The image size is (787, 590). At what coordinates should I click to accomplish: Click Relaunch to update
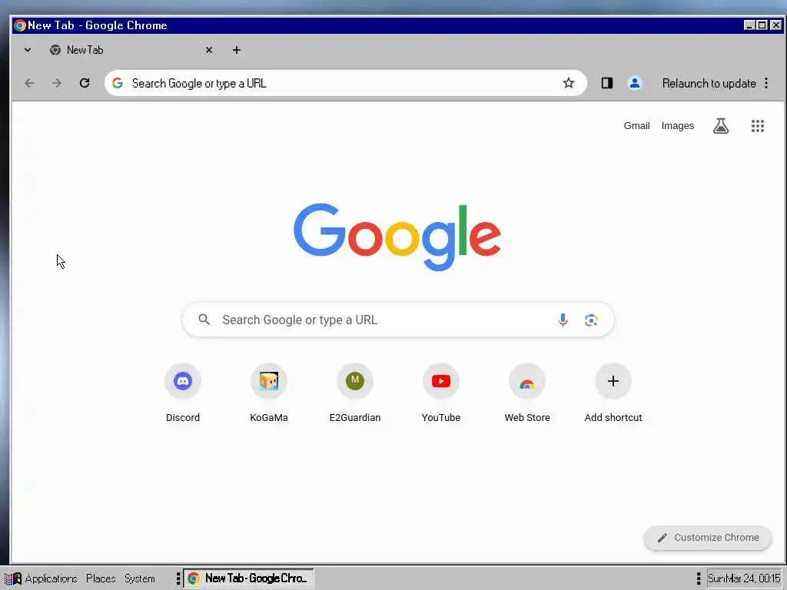[709, 83]
